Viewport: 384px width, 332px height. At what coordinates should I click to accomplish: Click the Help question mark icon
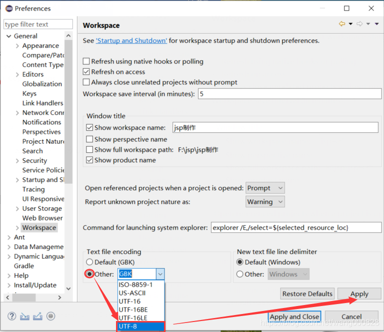(12, 316)
